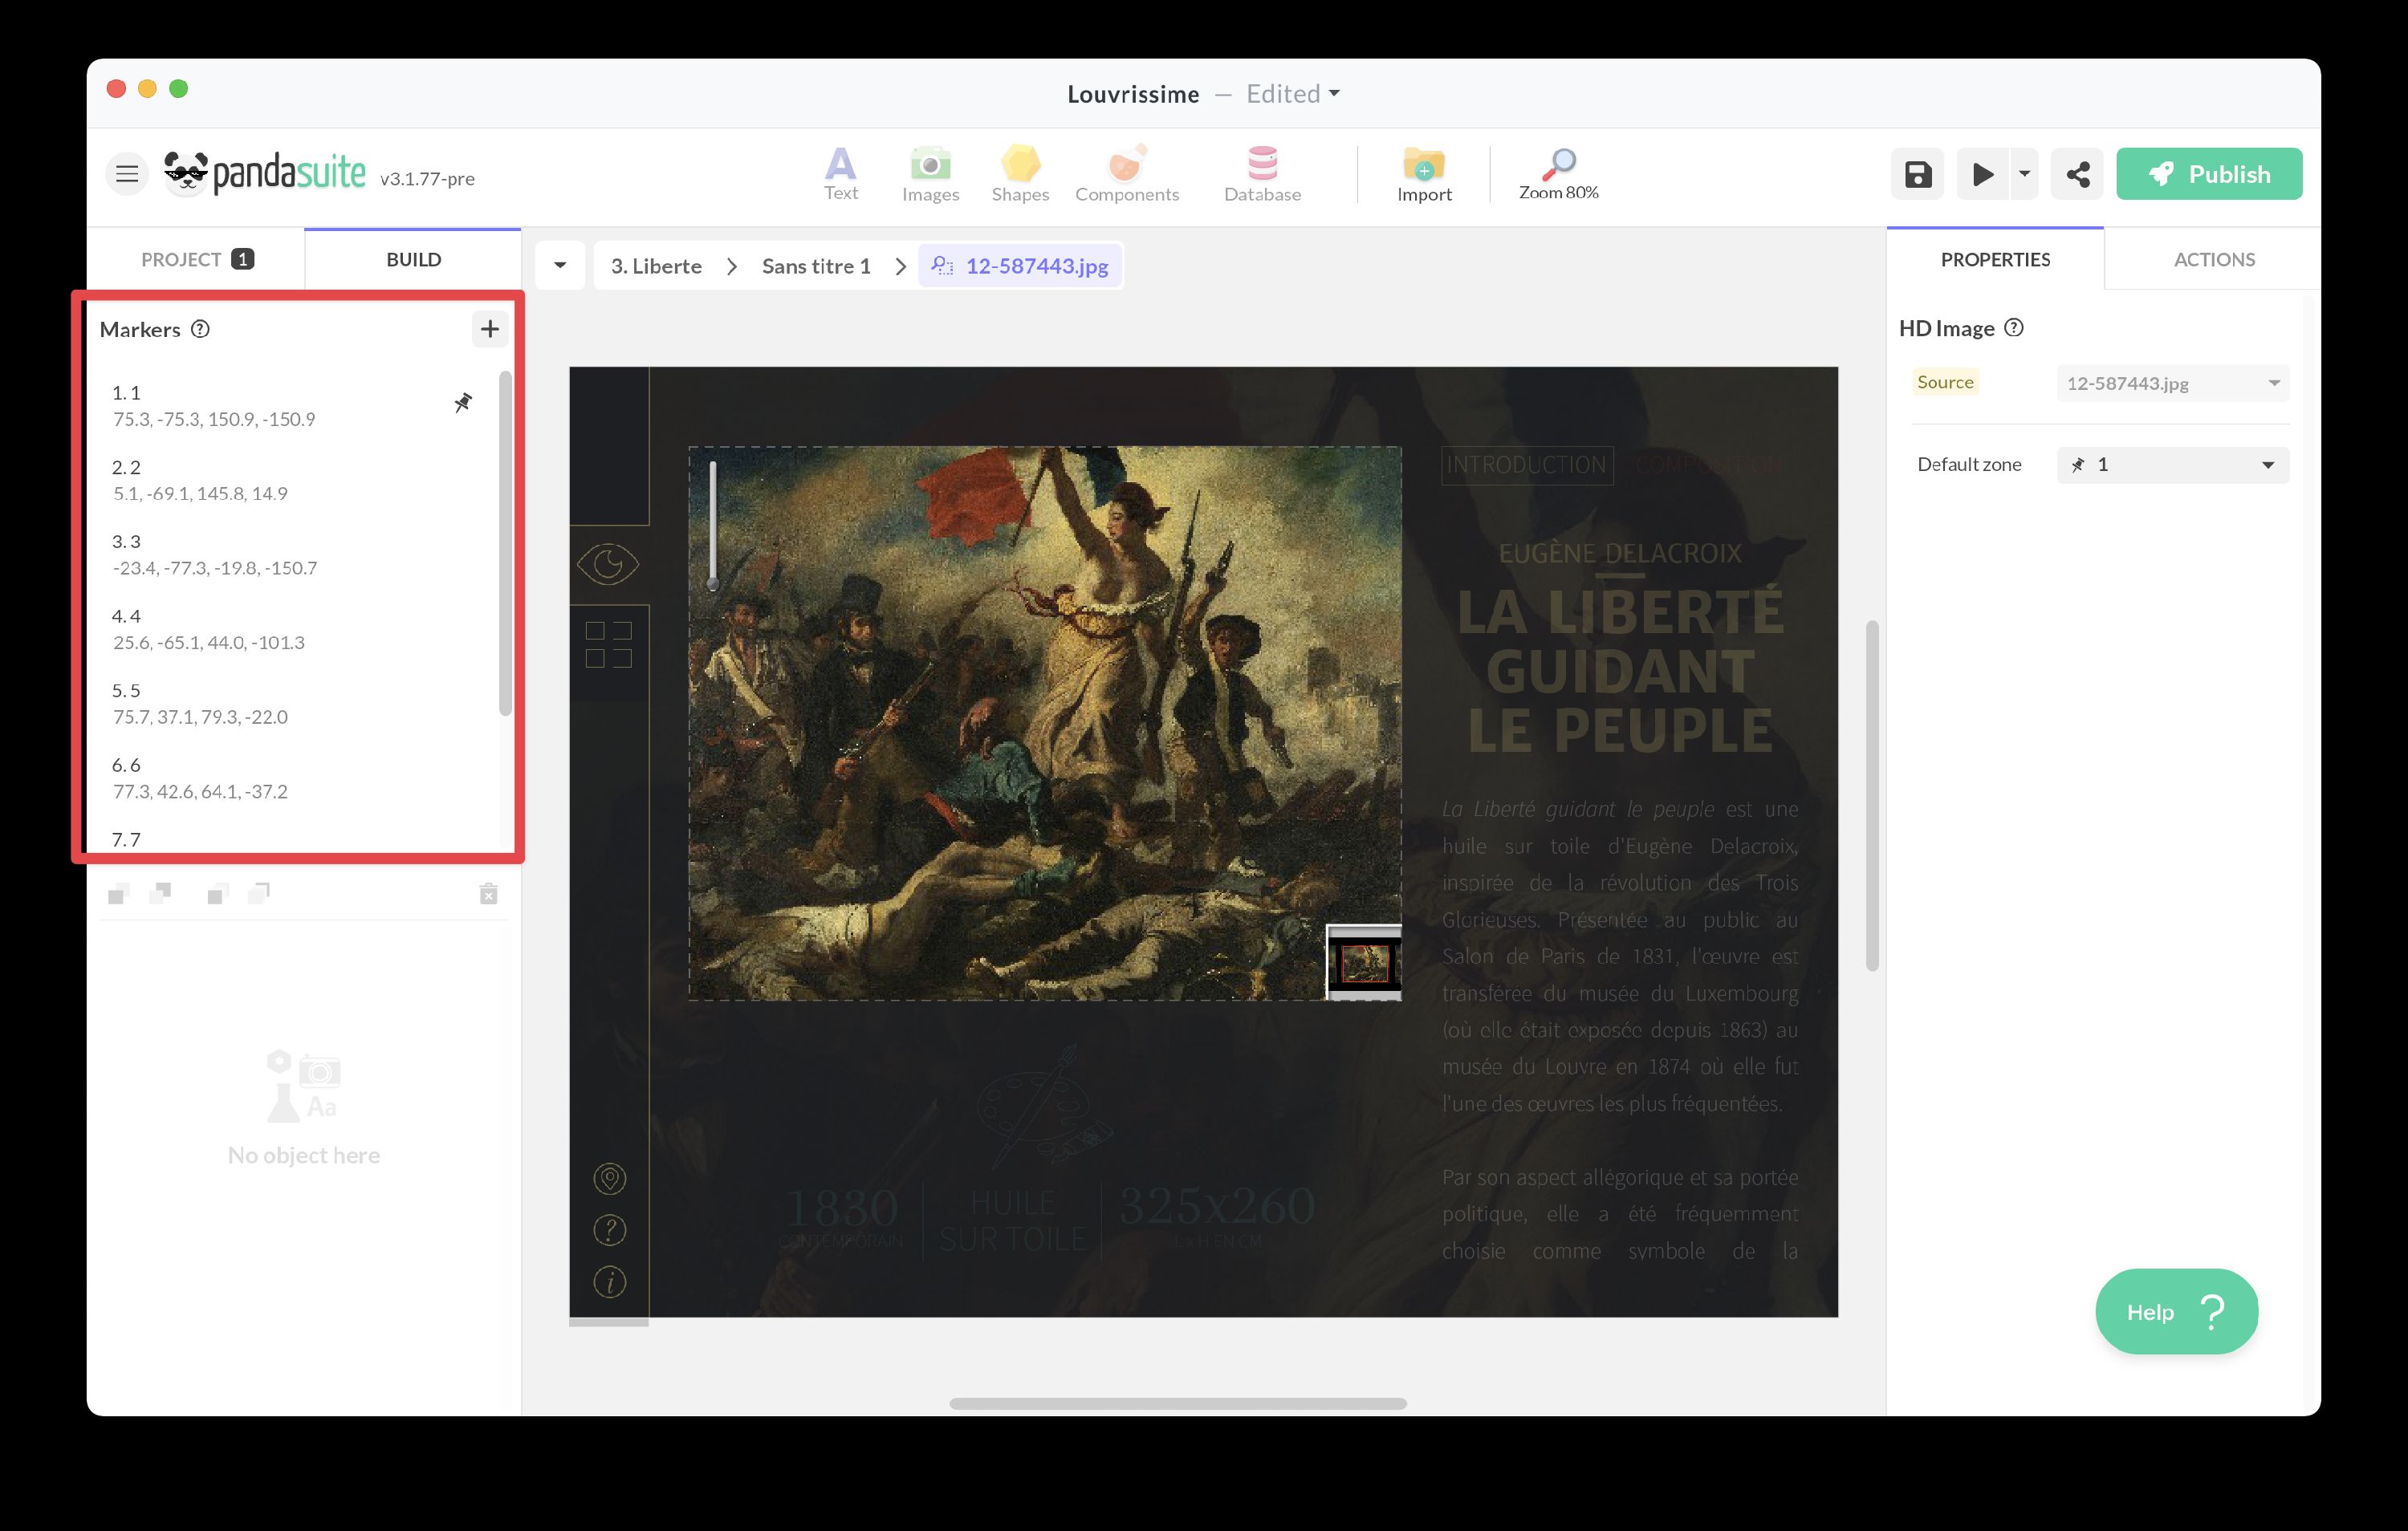The height and width of the screenshot is (1531, 2408).
Task: Open the Source 12-587443.jpg dropdown
Action: click(x=2172, y=383)
